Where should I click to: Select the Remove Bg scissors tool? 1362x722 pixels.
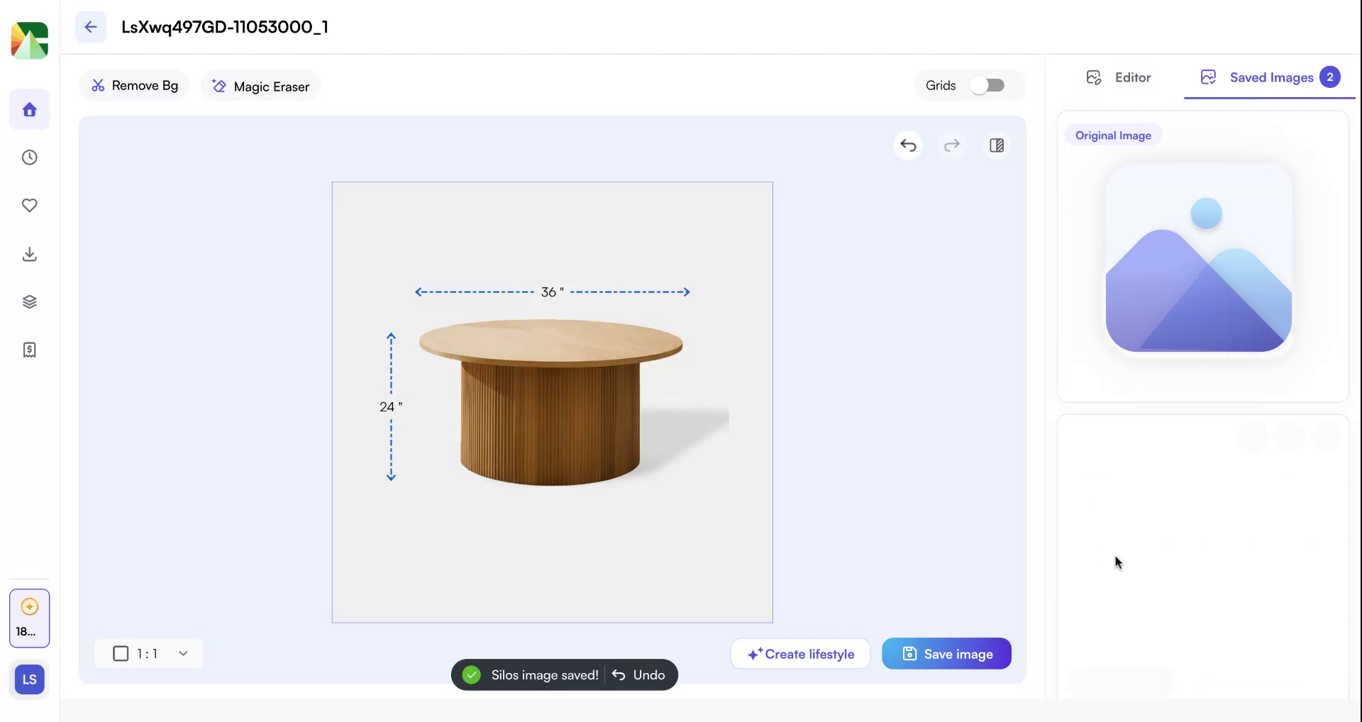point(134,85)
